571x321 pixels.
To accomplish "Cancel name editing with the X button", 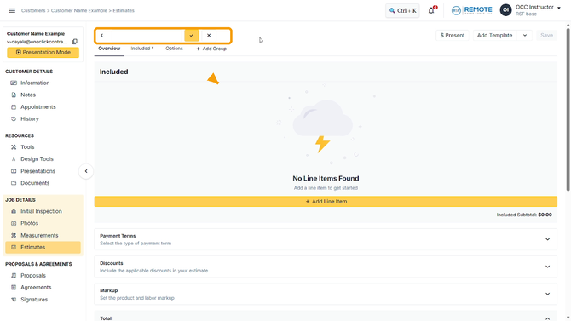I will (x=209, y=35).
